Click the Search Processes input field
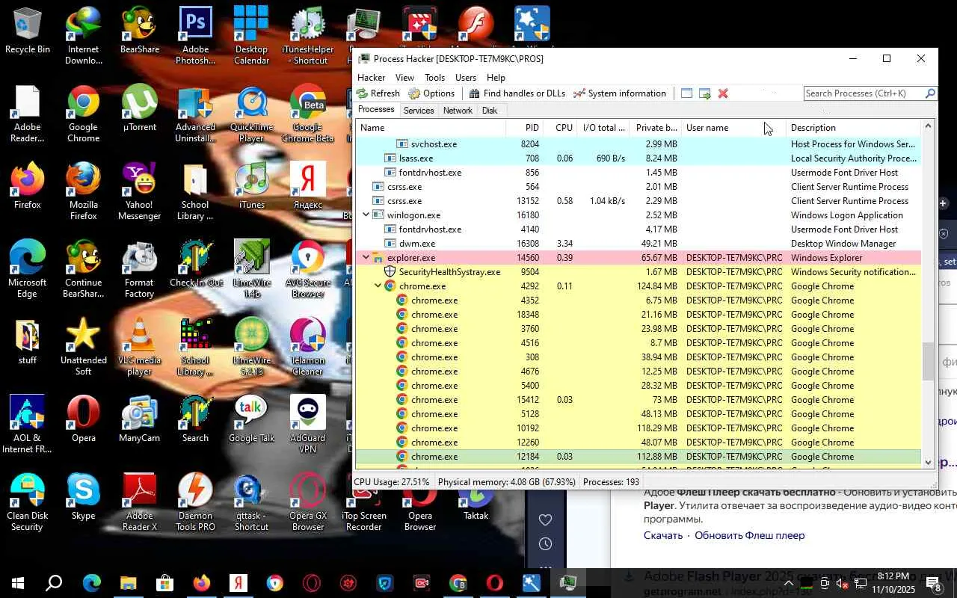The width and height of the screenshot is (957, 598). pos(864,93)
